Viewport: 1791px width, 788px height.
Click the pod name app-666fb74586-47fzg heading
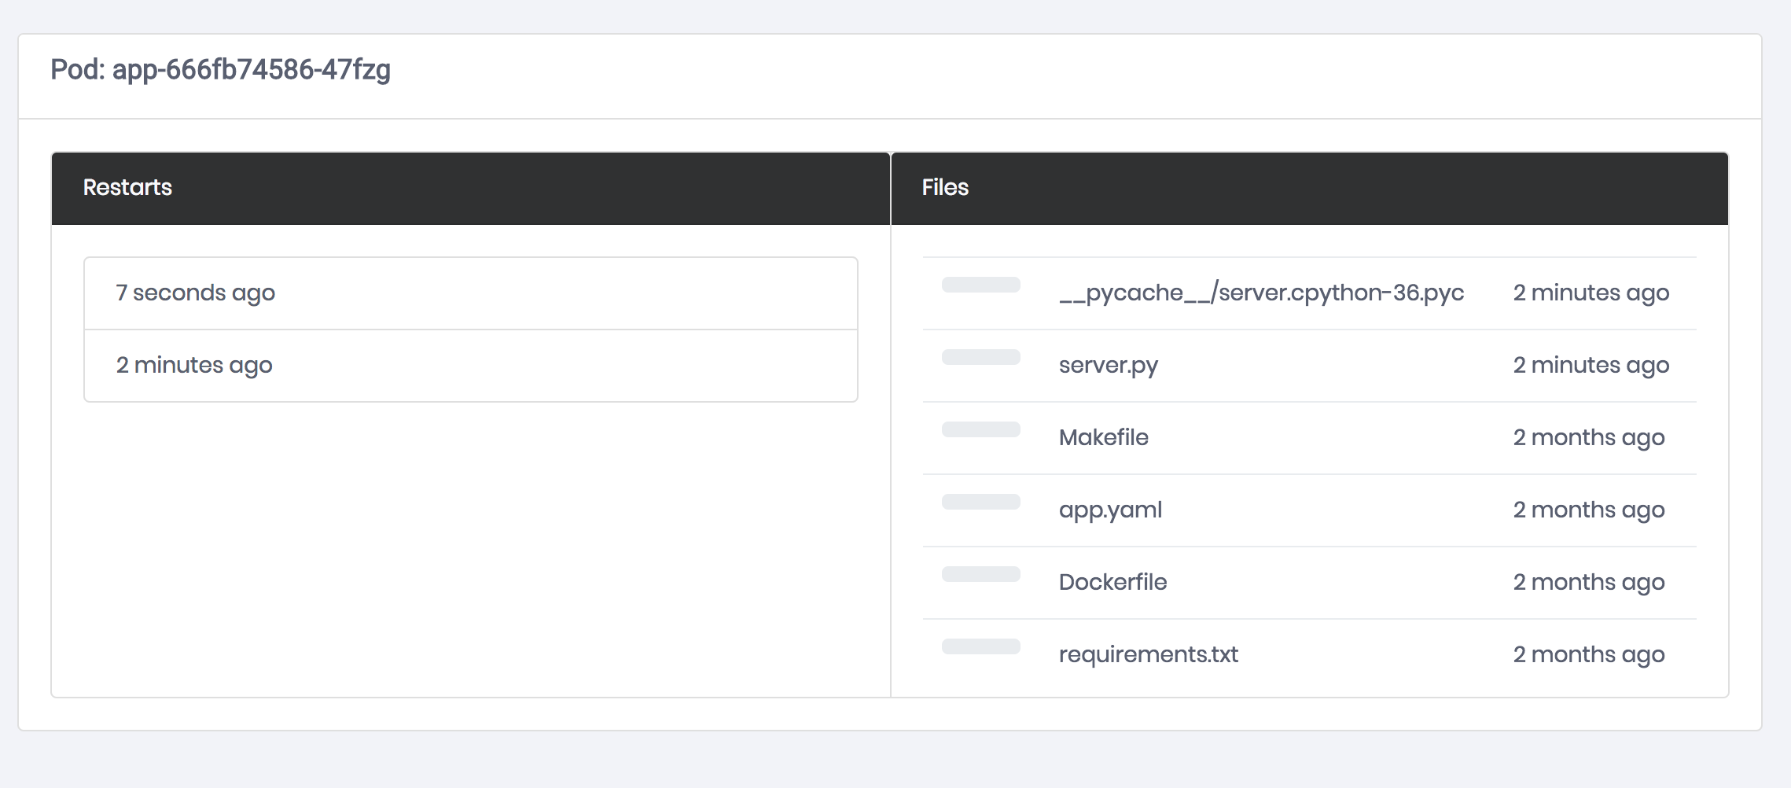pyautogui.click(x=220, y=70)
